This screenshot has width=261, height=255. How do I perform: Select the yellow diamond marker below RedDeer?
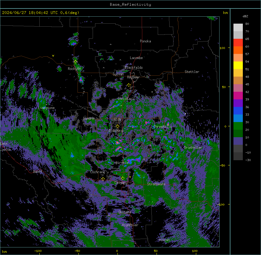click(x=129, y=85)
